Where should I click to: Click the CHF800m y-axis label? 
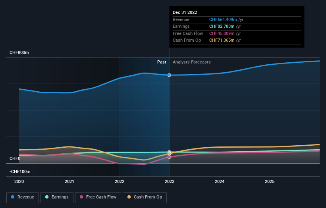click(19, 52)
